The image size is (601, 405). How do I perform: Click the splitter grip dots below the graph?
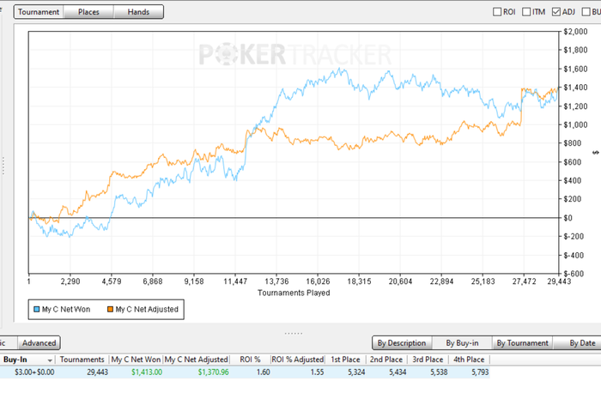point(294,333)
